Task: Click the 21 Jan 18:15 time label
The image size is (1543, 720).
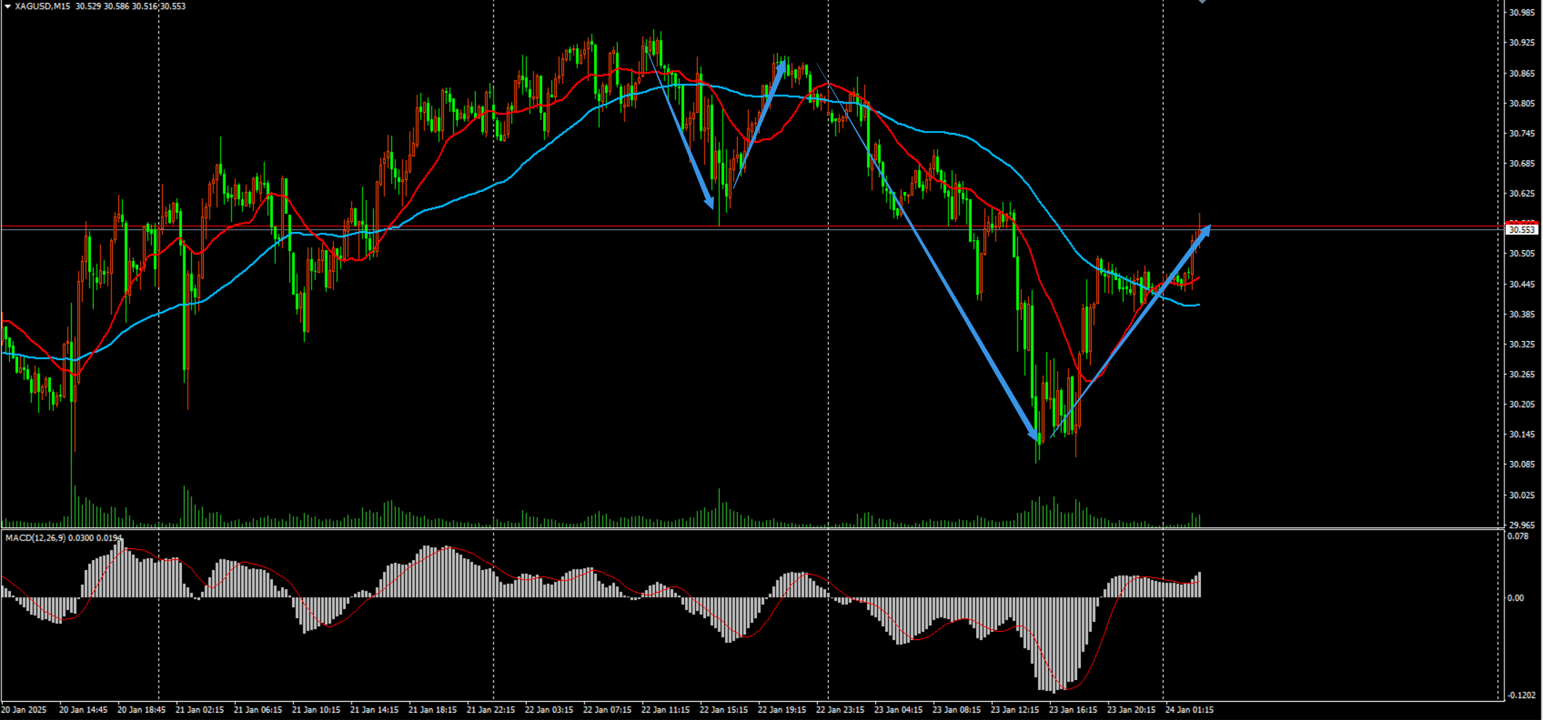Action: [432, 709]
